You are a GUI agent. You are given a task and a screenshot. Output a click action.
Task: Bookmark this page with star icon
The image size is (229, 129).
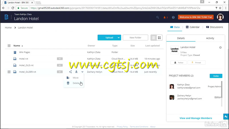click(220, 8)
